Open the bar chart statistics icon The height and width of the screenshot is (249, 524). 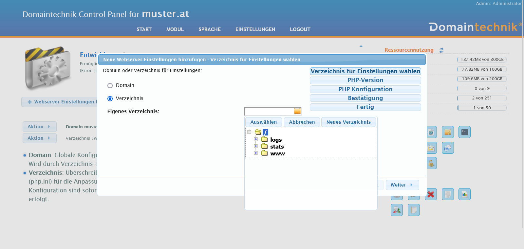[x=464, y=194]
